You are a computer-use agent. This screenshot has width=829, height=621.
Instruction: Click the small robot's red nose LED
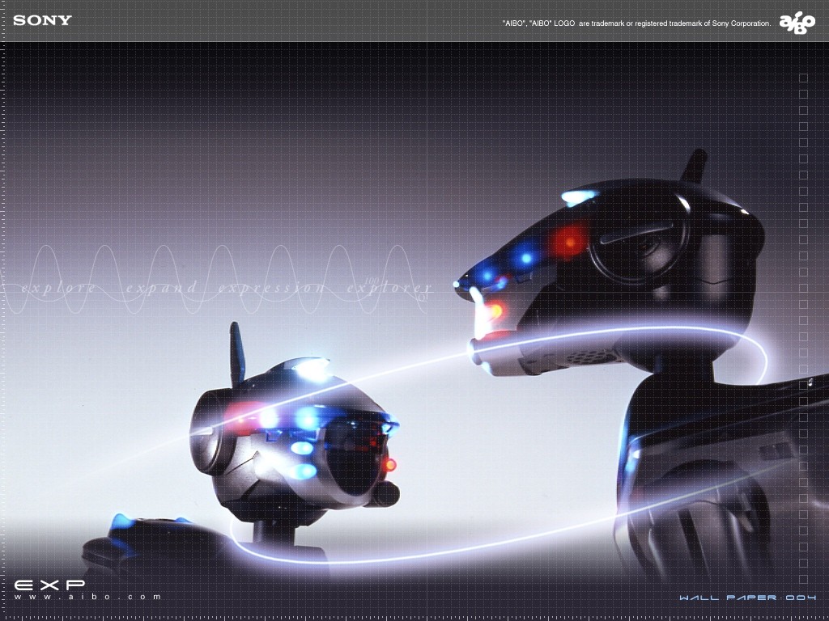click(x=389, y=464)
